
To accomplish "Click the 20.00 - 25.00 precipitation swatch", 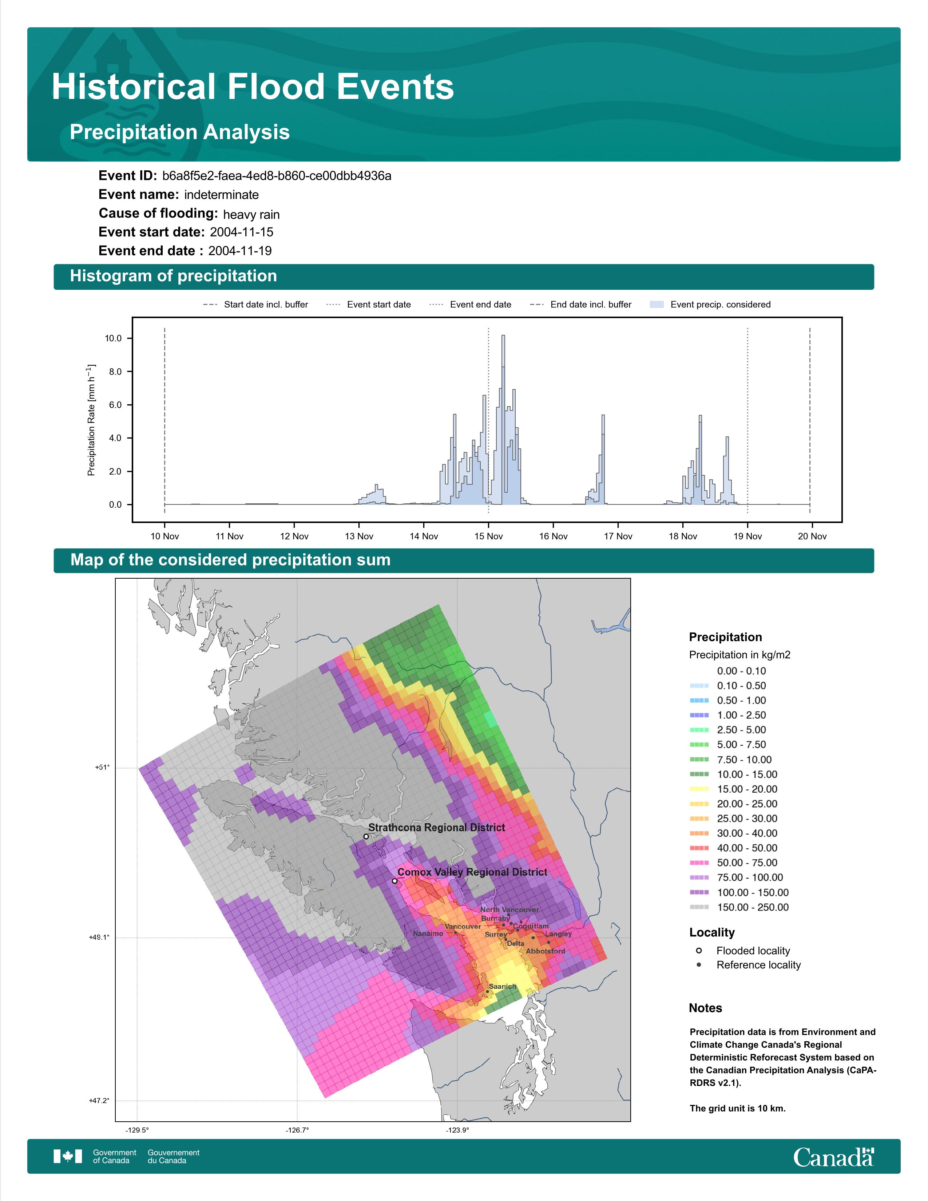I will (x=699, y=804).
